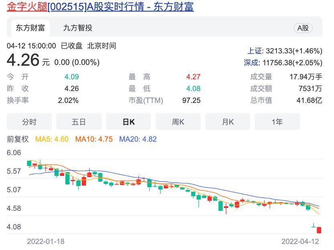The image size is (334, 250).
Task: Open the 上证 index link
Action: [x=255, y=51]
